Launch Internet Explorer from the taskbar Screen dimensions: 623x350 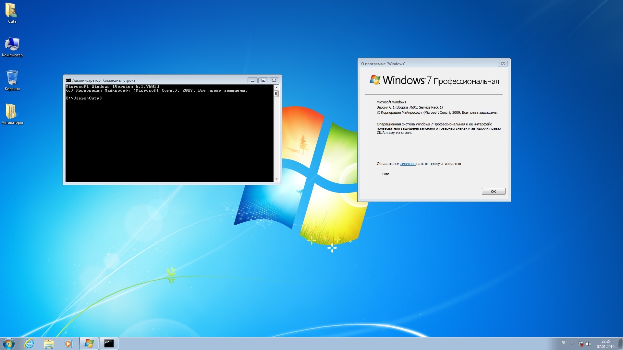[29, 344]
